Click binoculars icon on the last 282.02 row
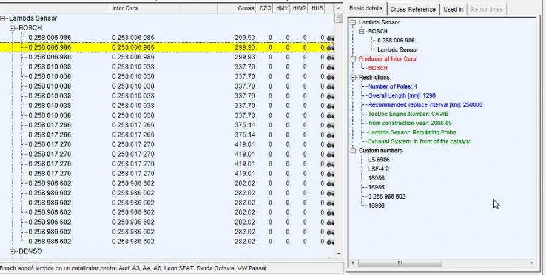Viewport: 546px width, 275px height. (330, 242)
